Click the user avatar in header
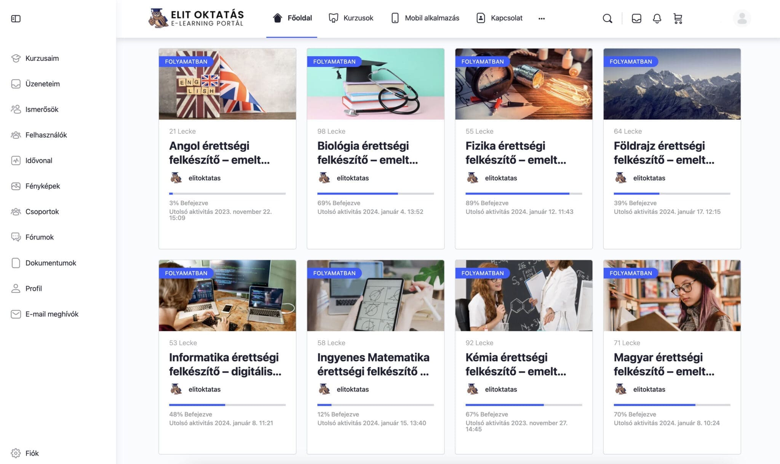 742,18
